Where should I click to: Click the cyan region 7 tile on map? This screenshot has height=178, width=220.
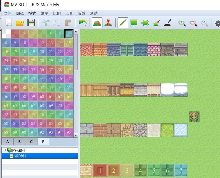181,170
